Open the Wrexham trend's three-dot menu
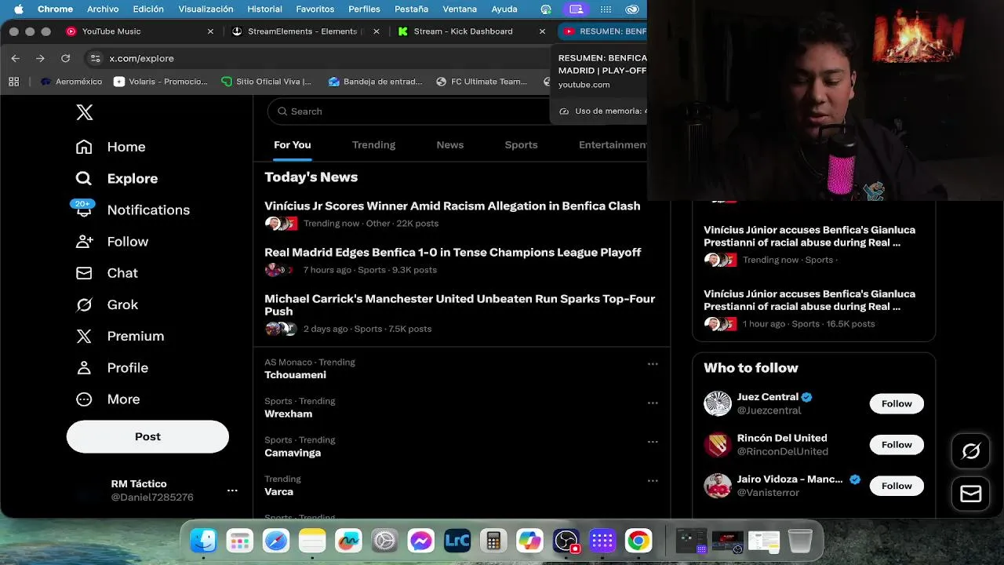The height and width of the screenshot is (565, 1004). [653, 403]
